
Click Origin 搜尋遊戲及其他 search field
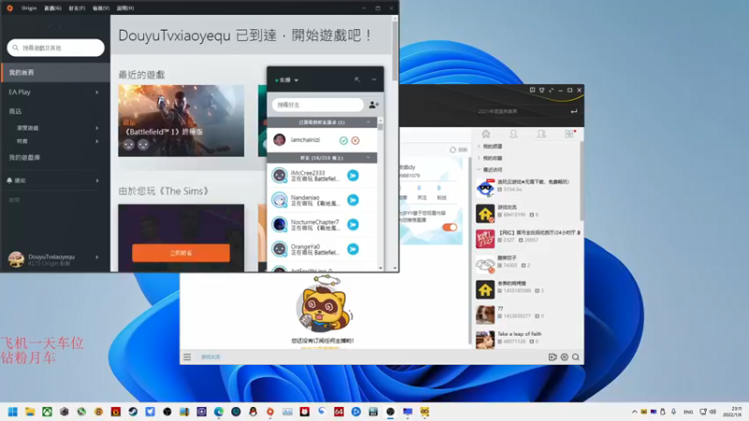pyautogui.click(x=56, y=48)
